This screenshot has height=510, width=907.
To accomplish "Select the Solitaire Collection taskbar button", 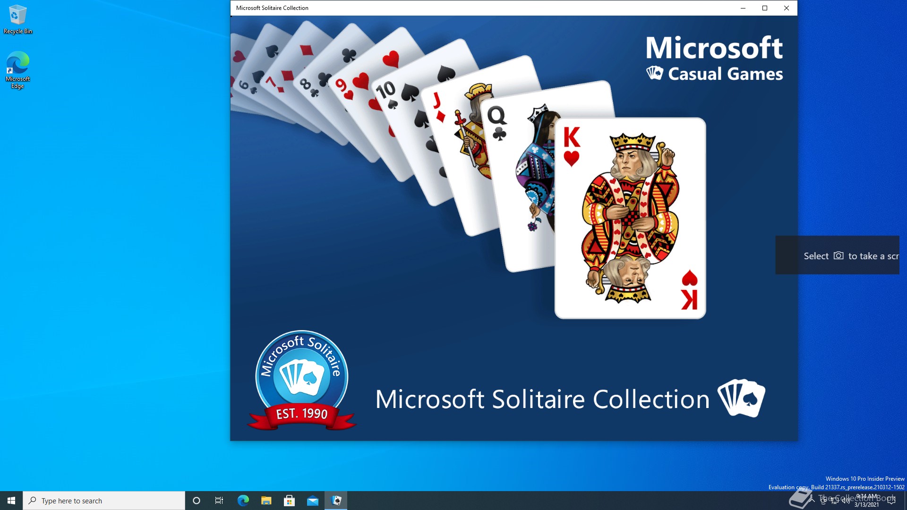I will [336, 501].
